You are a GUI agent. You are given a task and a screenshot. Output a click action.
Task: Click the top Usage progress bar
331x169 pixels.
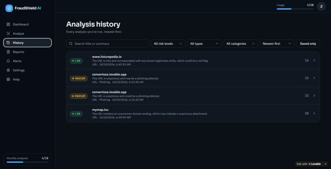point(295,9)
